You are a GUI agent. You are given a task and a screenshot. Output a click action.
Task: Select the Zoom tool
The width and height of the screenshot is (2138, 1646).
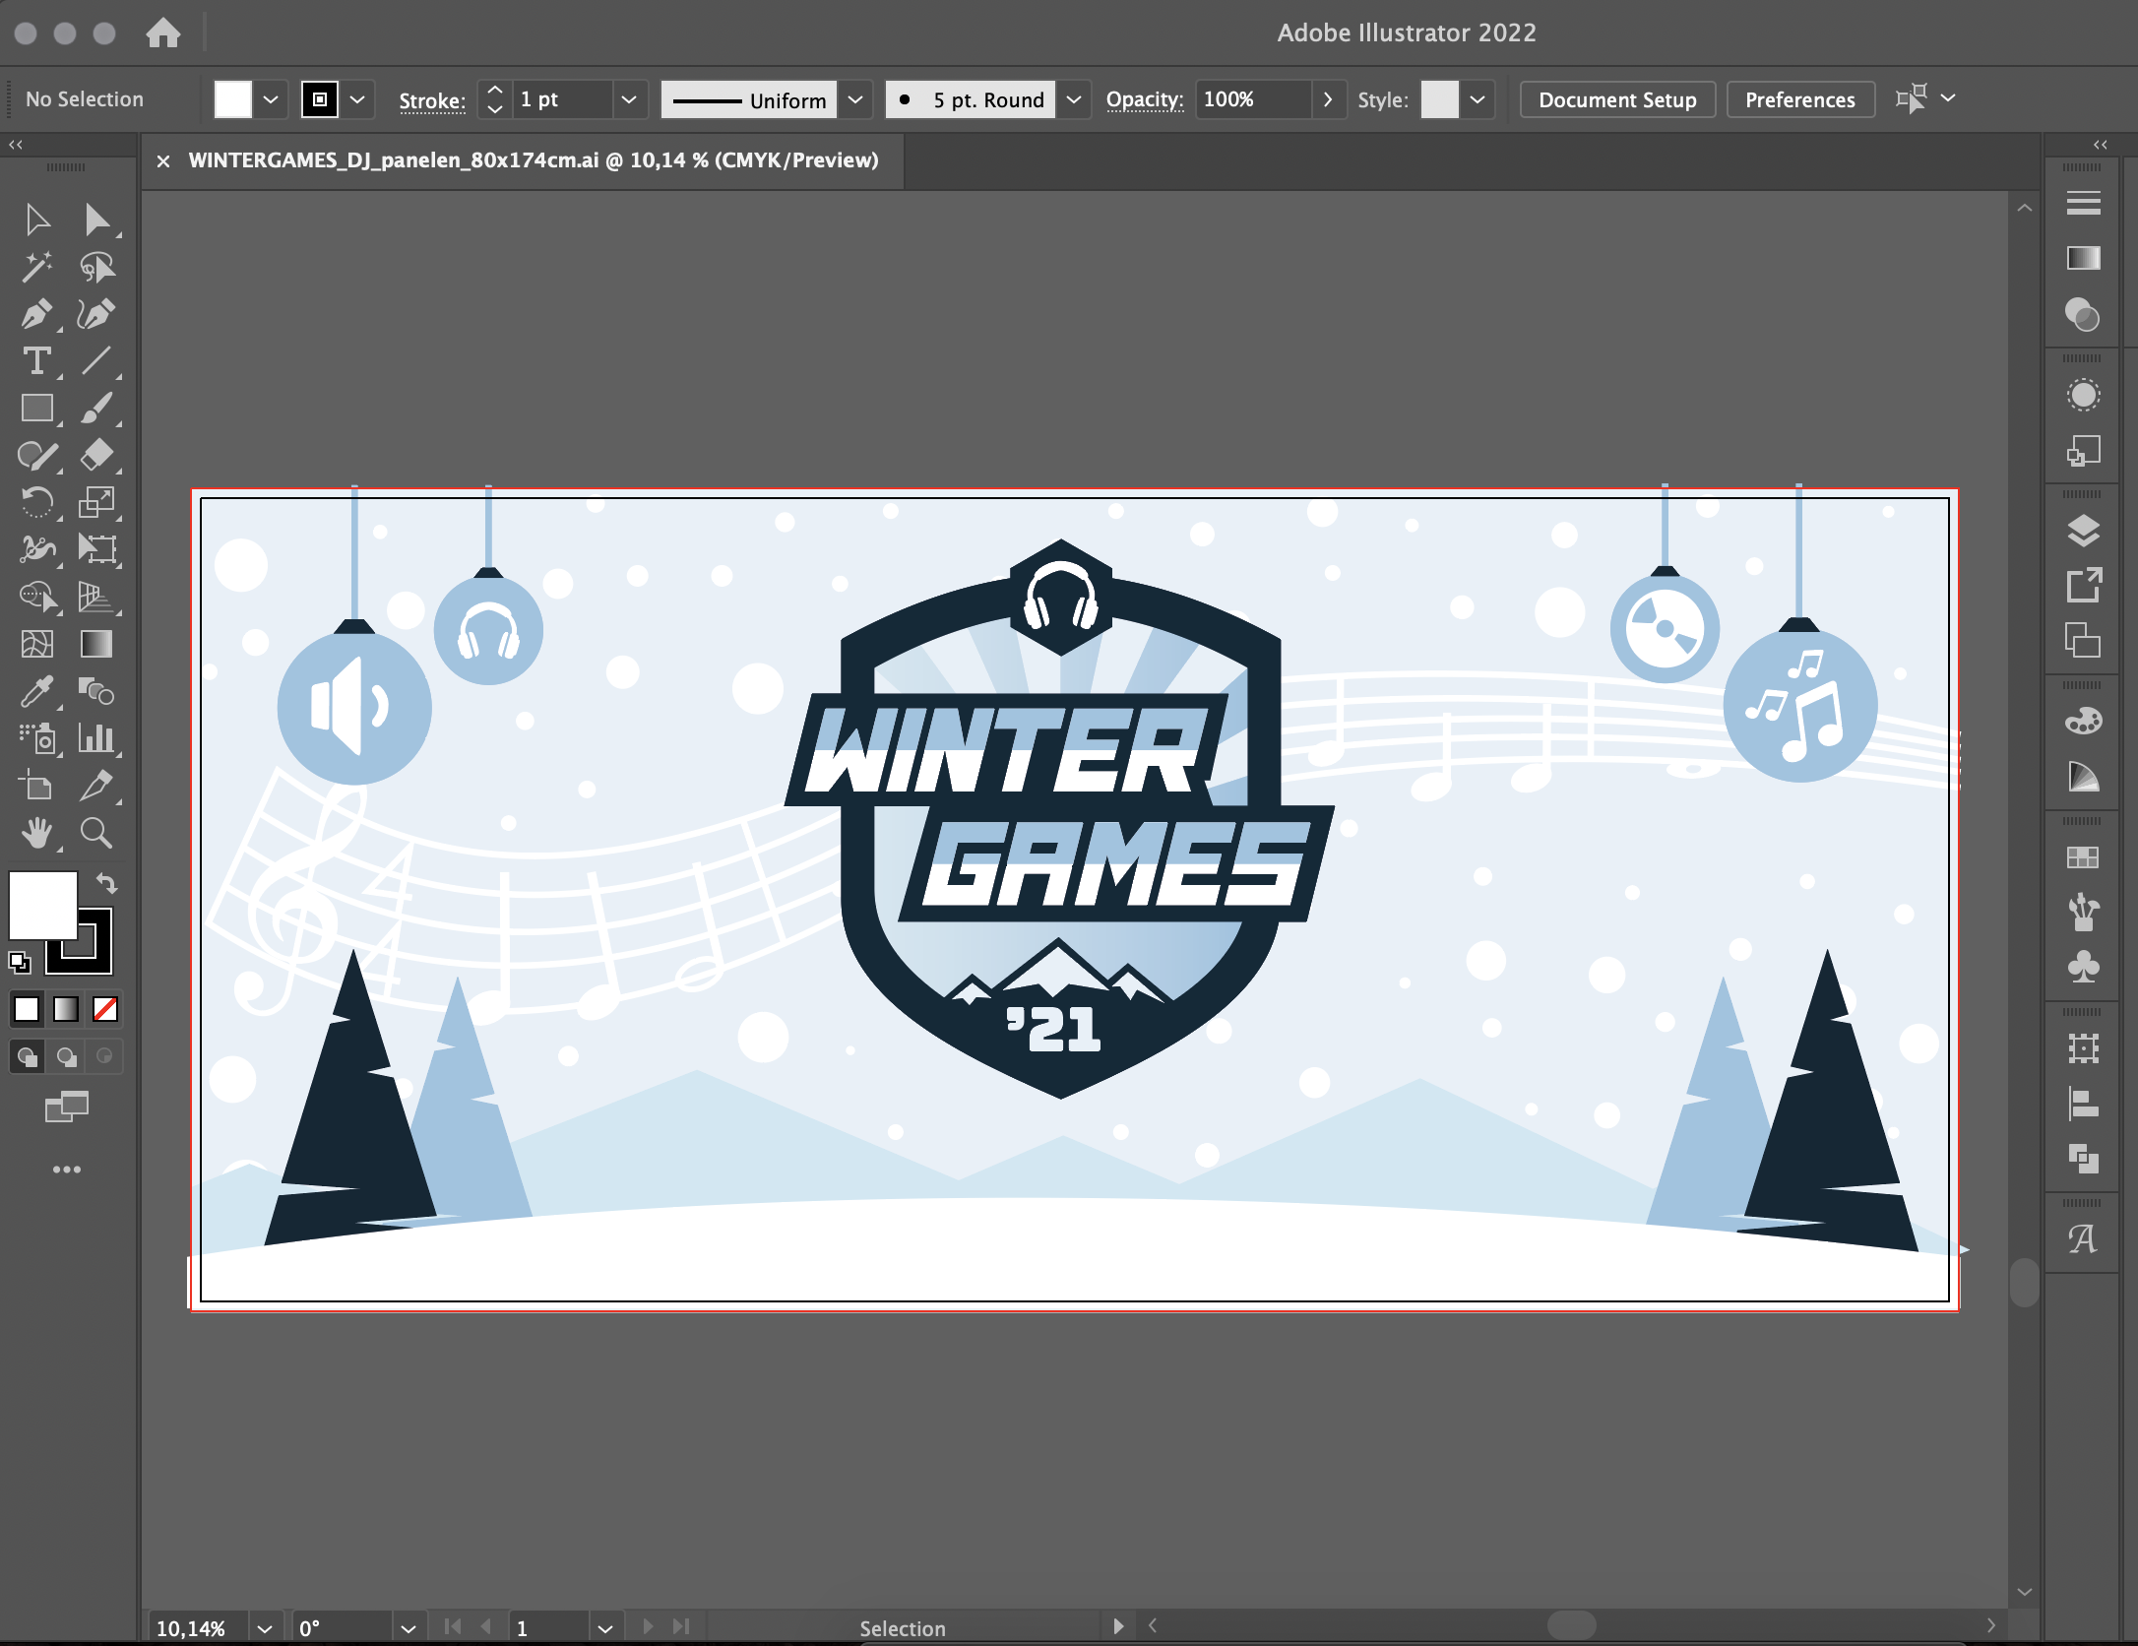tap(95, 834)
